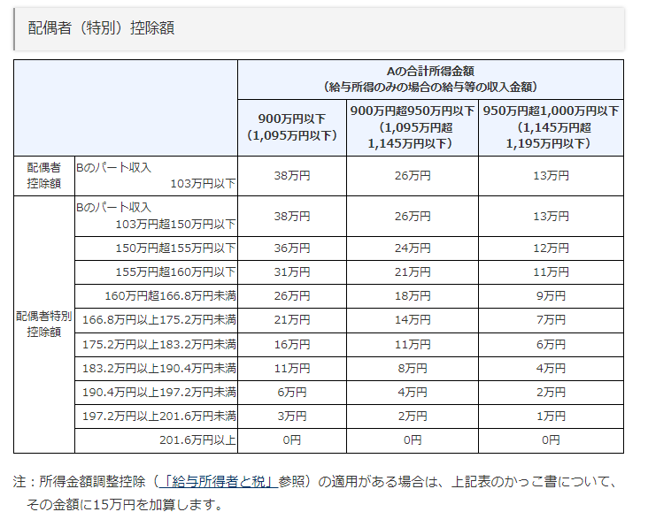Click the 1万円 cell
Screen dimensions: 648x512
(551, 416)
